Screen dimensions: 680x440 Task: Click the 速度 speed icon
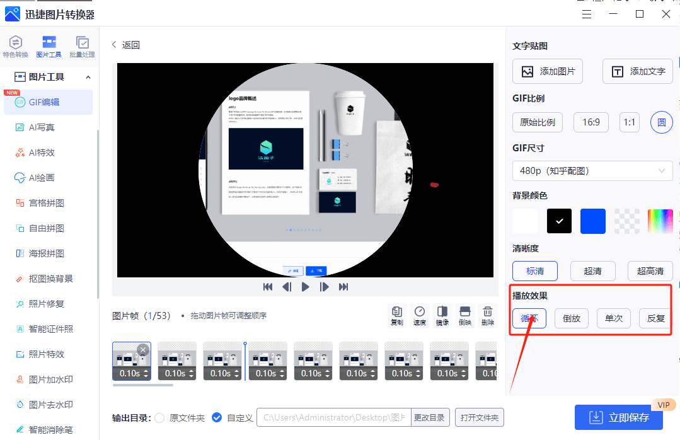(419, 315)
